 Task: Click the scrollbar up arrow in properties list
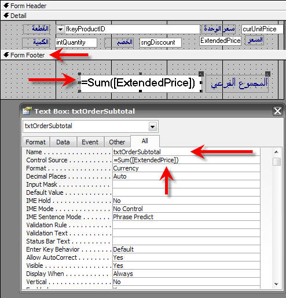(276, 152)
